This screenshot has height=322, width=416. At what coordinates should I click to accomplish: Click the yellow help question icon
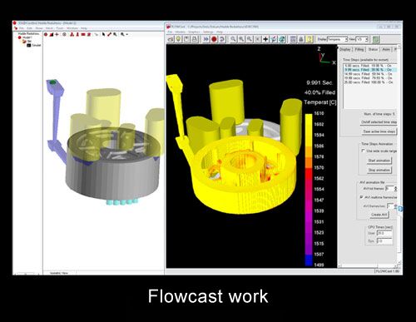310,39
